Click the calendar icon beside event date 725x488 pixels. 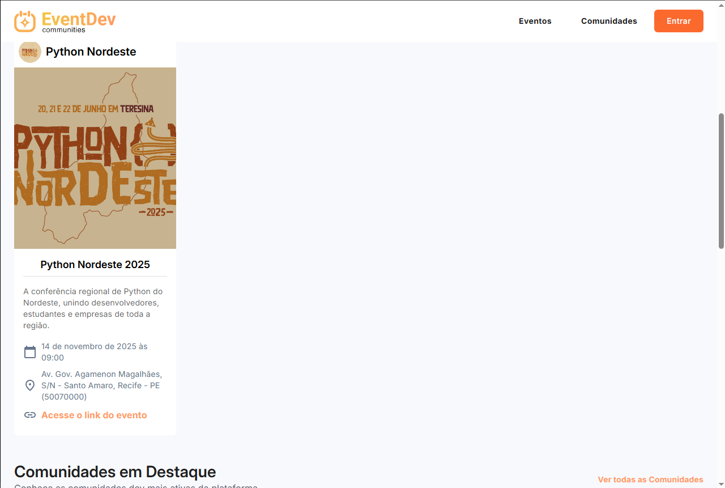tap(30, 352)
